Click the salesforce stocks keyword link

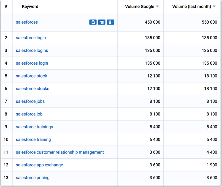(x=33, y=89)
